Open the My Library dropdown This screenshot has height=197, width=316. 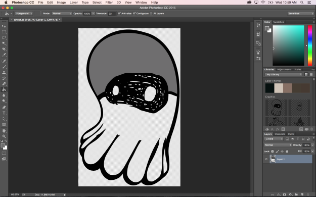(283, 75)
